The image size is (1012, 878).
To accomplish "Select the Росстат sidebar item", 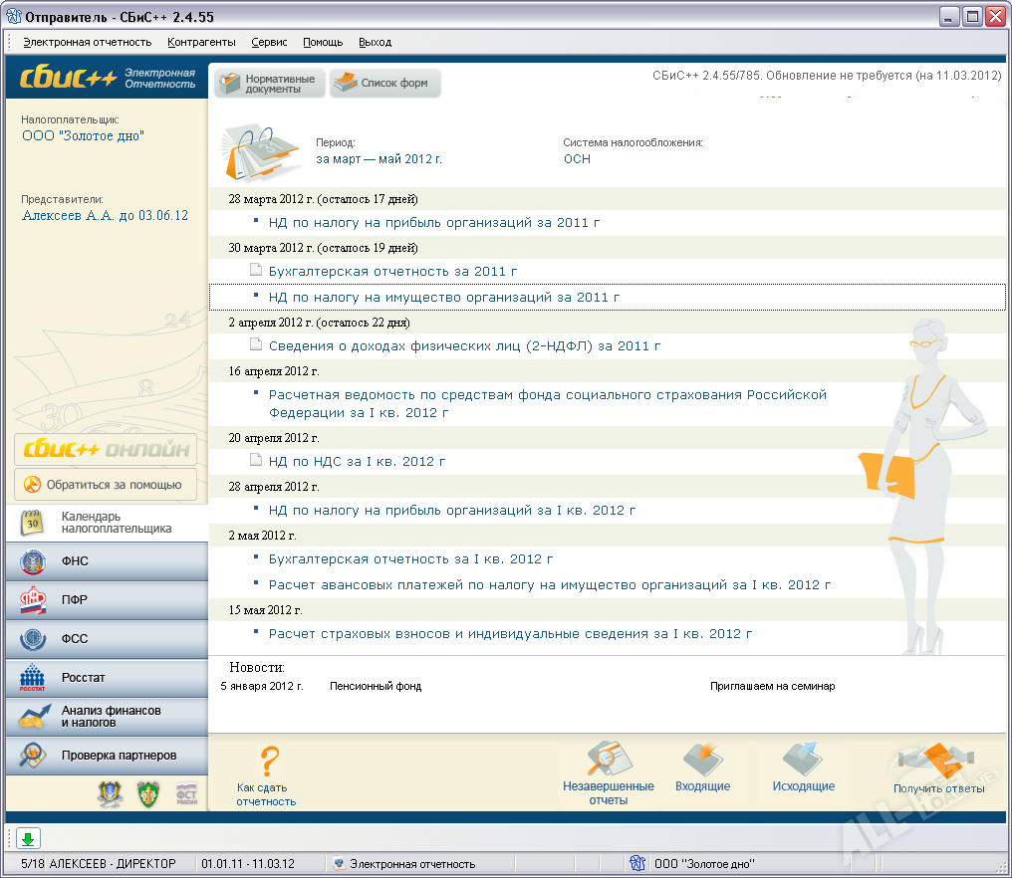I will (106, 678).
